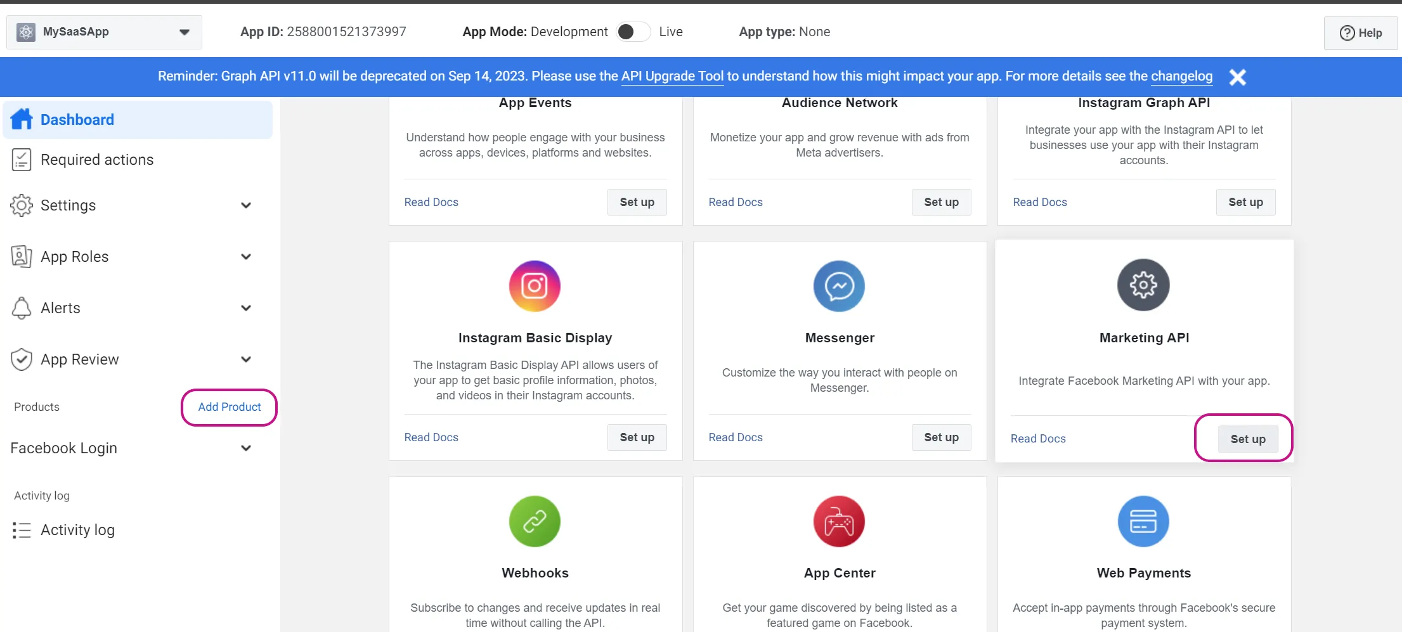The height and width of the screenshot is (632, 1402).
Task: Click the Messenger card title
Action: [x=840, y=338]
